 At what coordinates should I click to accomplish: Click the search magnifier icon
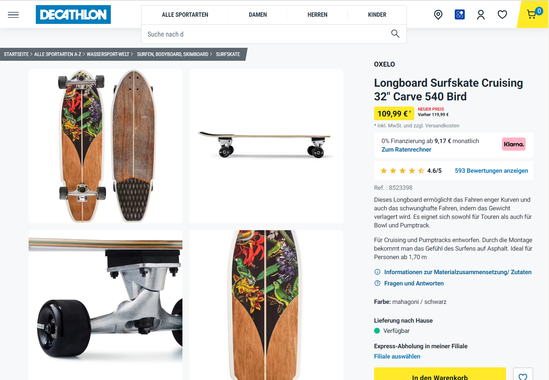click(x=395, y=34)
